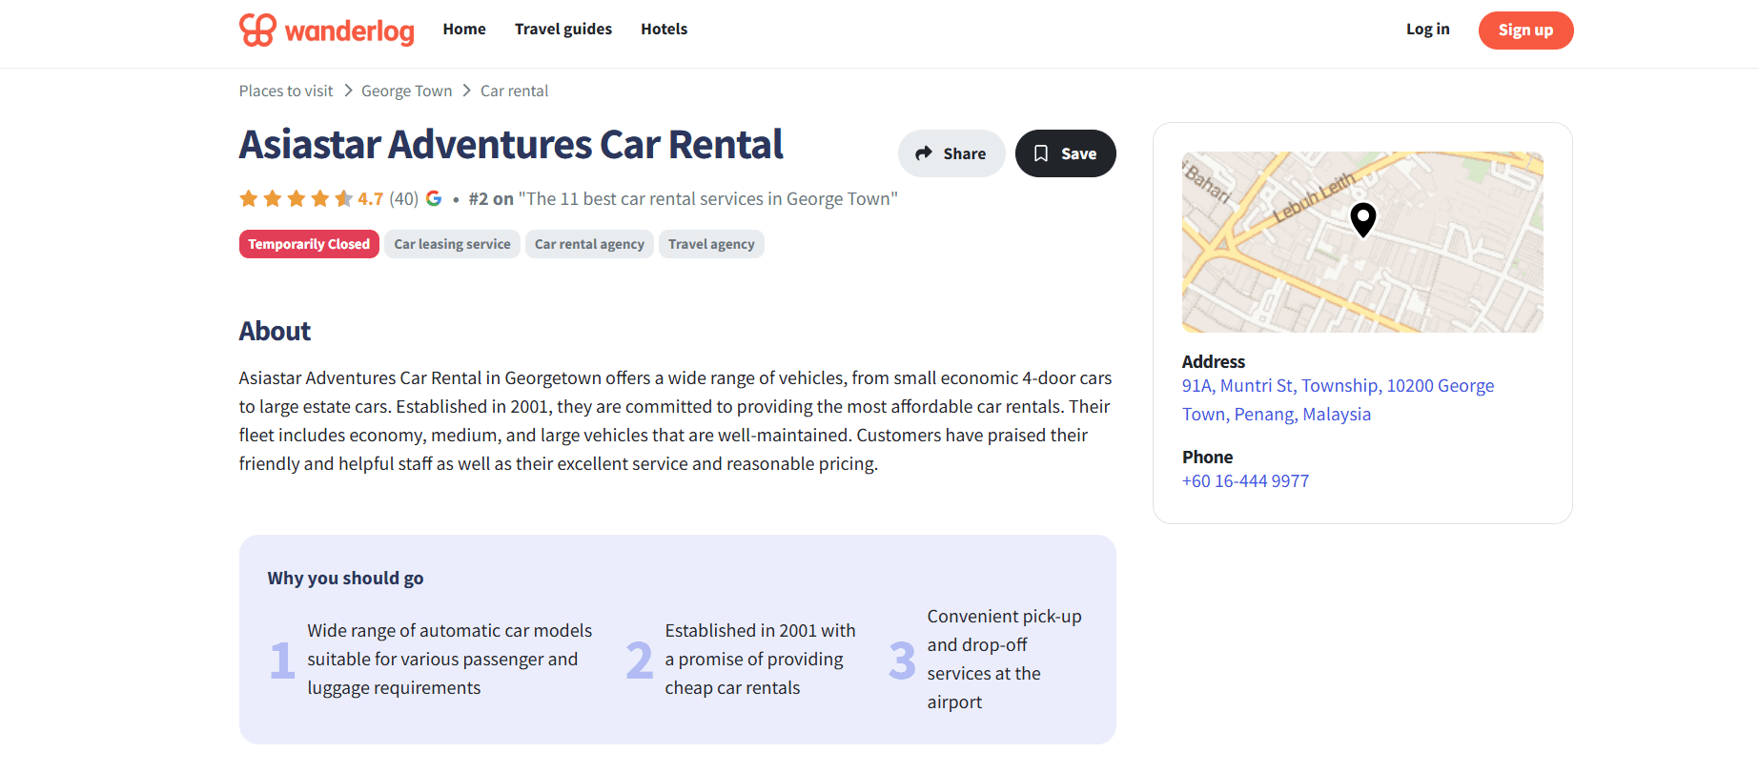The height and width of the screenshot is (773, 1759).
Task: Click the location pin on the map
Action: (1363, 219)
